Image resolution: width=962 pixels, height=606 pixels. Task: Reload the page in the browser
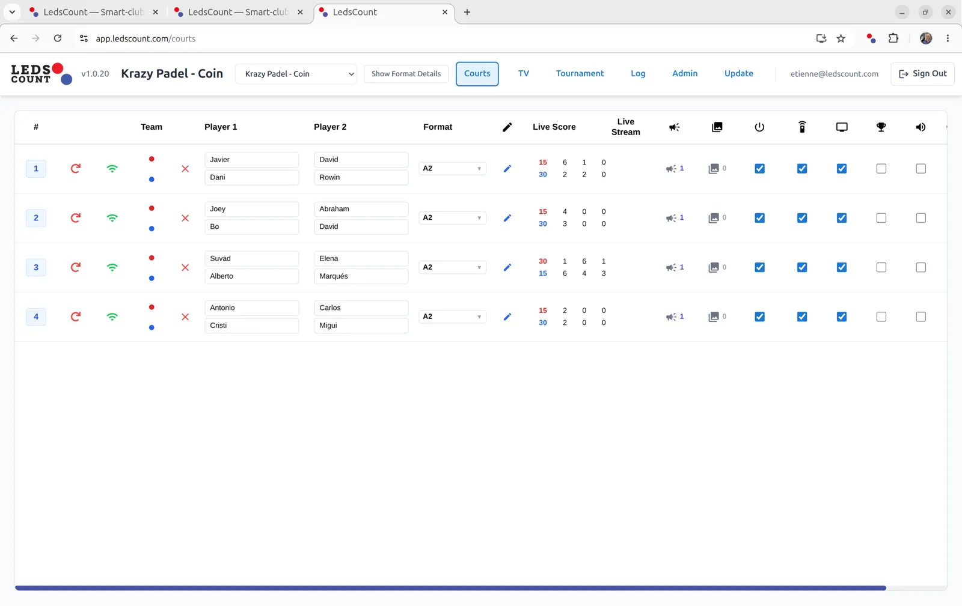tap(58, 38)
